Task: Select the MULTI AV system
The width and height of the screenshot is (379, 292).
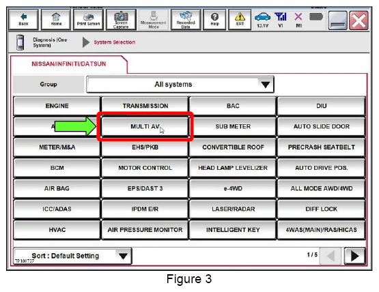Action: click(x=145, y=126)
